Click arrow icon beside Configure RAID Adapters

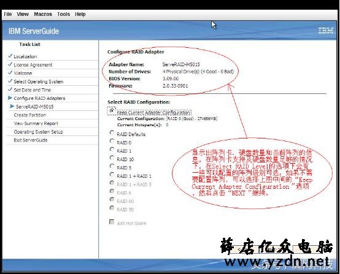[10, 98]
